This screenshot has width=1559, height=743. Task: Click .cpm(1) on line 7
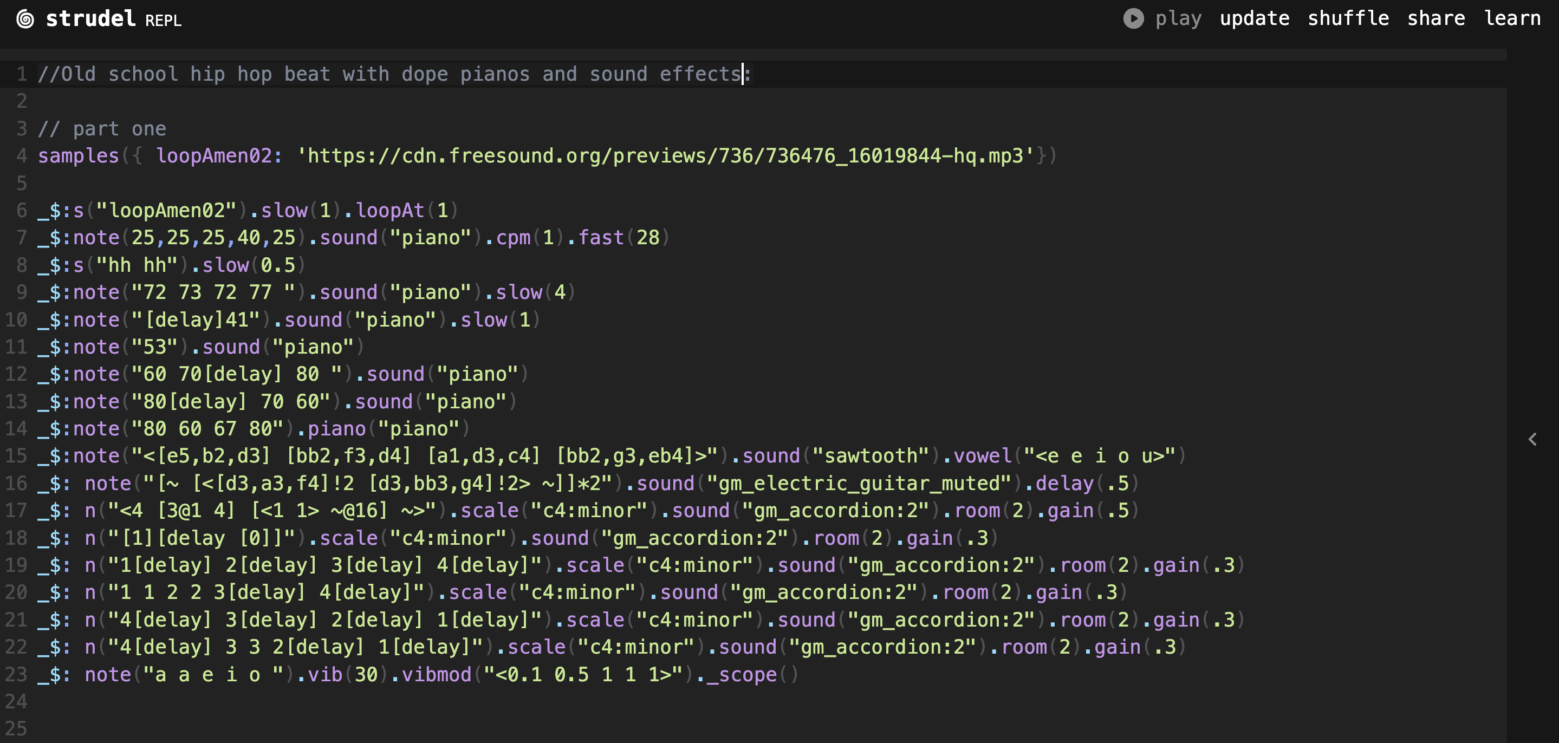(x=525, y=237)
